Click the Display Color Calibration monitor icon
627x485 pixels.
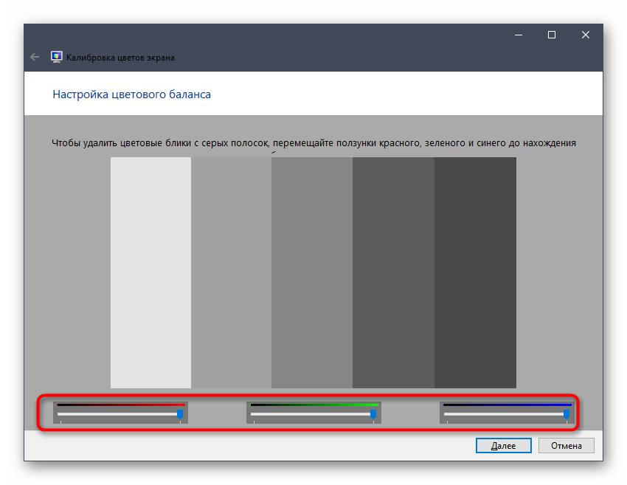tap(56, 57)
